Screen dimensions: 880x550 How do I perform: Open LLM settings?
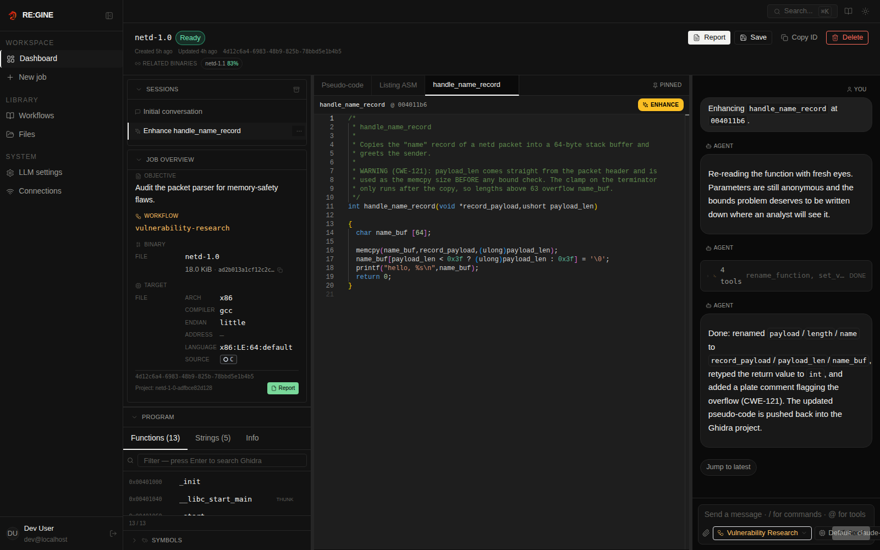pos(61,172)
